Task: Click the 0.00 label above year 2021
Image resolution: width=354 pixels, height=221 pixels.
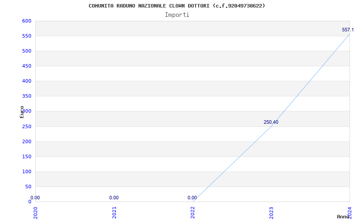Action: (x=114, y=198)
